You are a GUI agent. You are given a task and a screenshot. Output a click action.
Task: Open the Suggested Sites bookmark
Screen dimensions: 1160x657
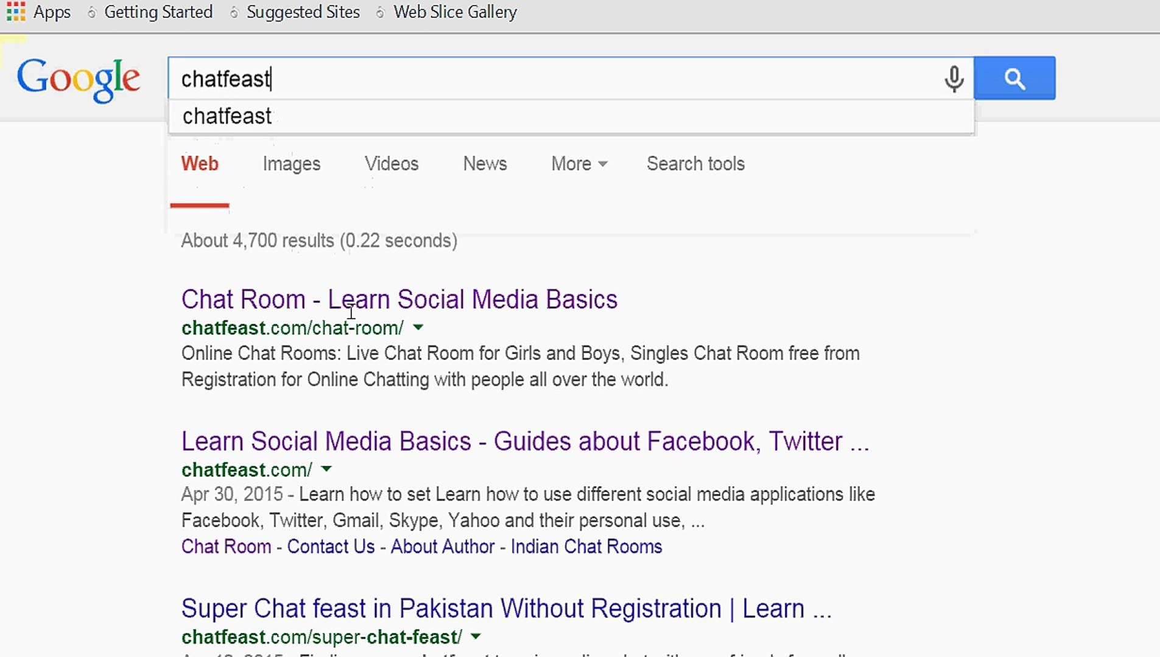[x=303, y=12]
